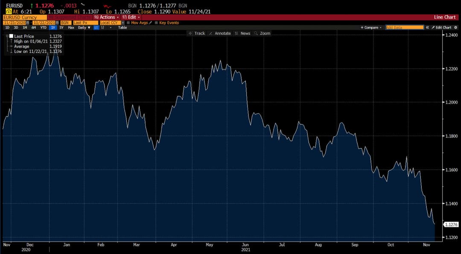
Task: Click the Add Data input field
Action: pos(405,28)
